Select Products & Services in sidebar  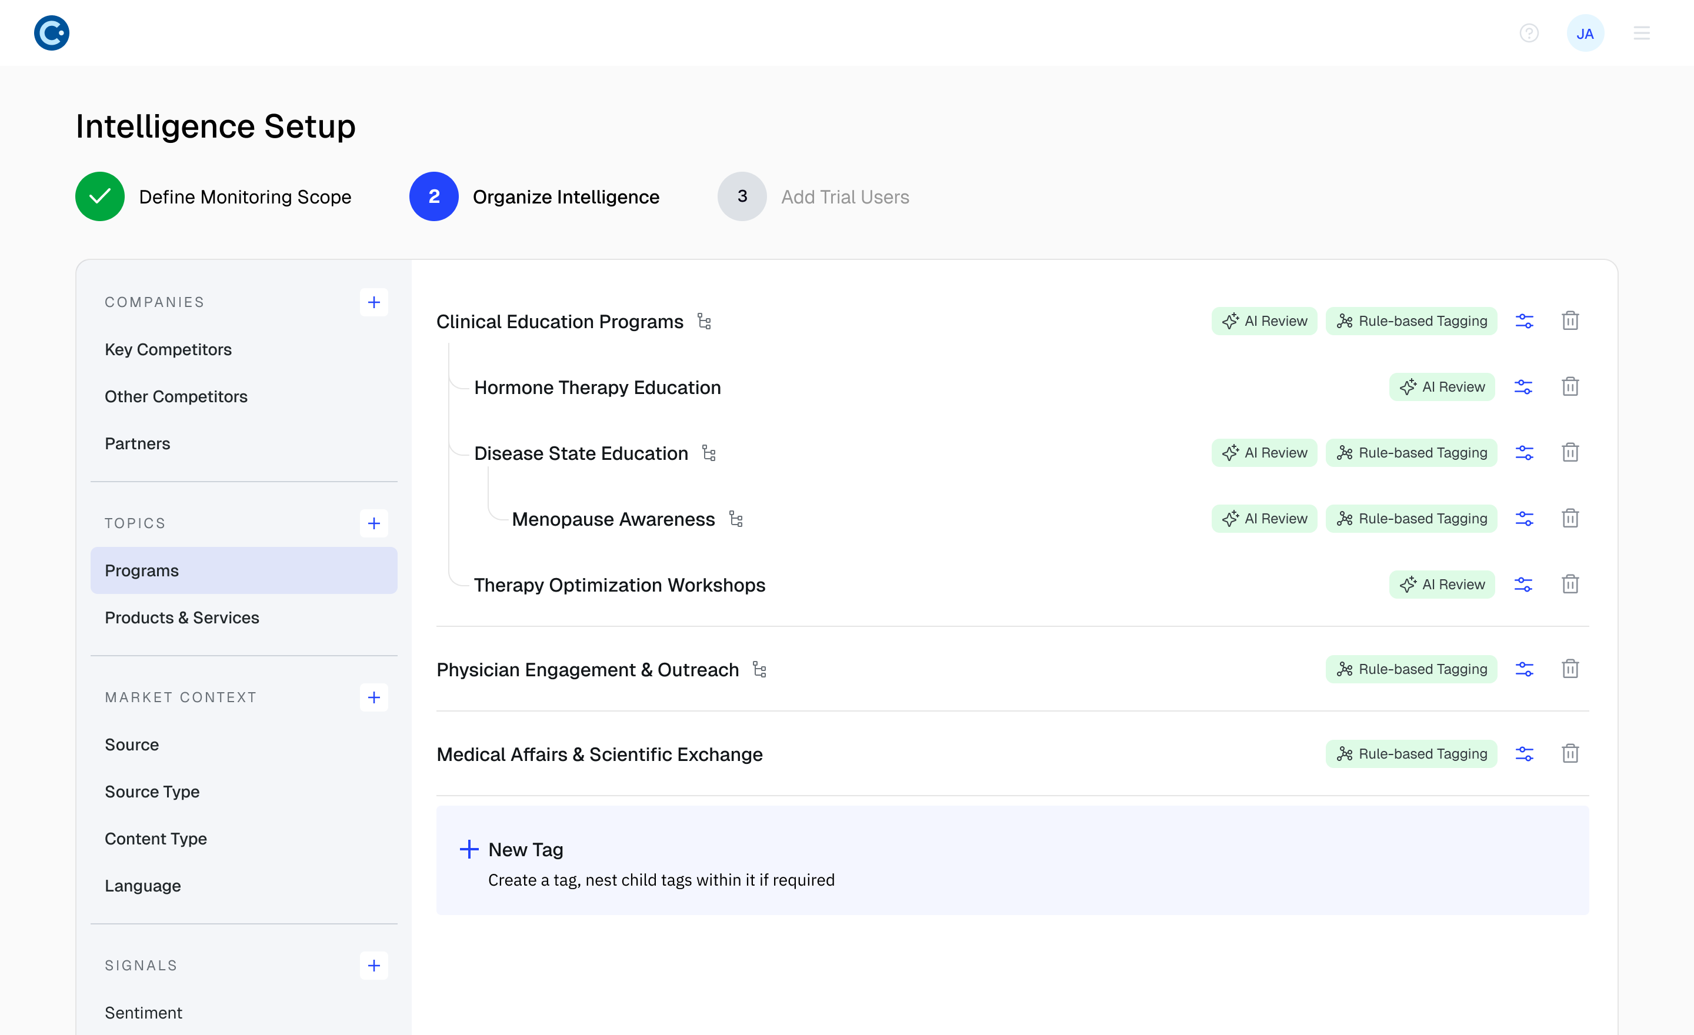pyautogui.click(x=244, y=618)
